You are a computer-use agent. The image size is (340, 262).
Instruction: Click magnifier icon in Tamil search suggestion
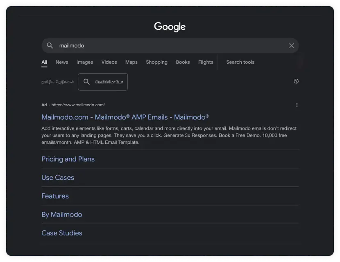pyautogui.click(x=86, y=82)
